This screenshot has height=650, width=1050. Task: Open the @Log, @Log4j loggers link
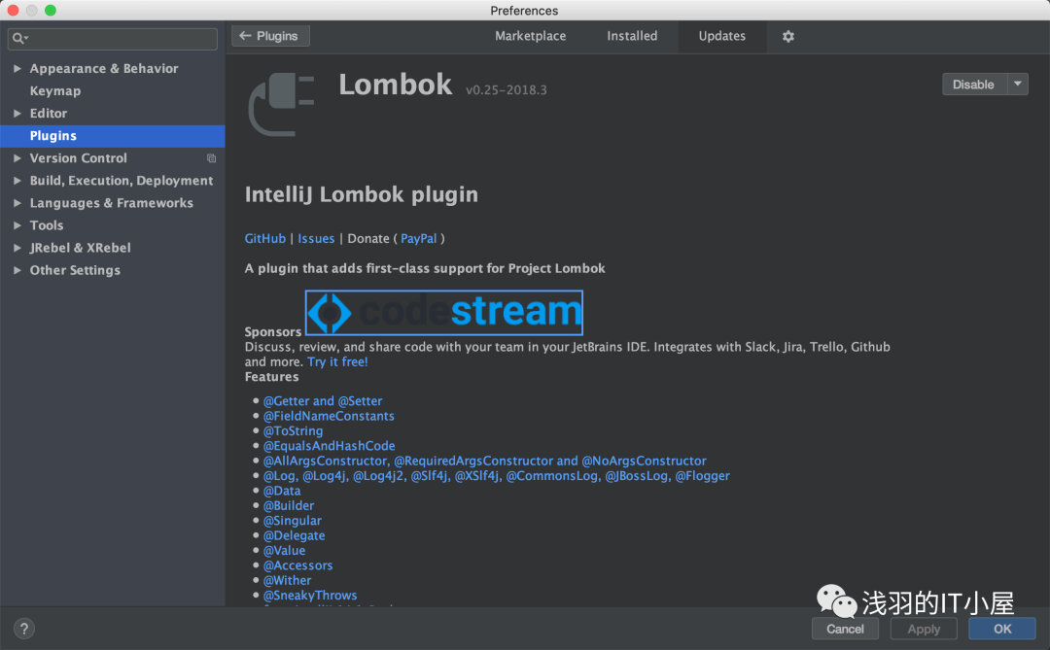click(496, 476)
